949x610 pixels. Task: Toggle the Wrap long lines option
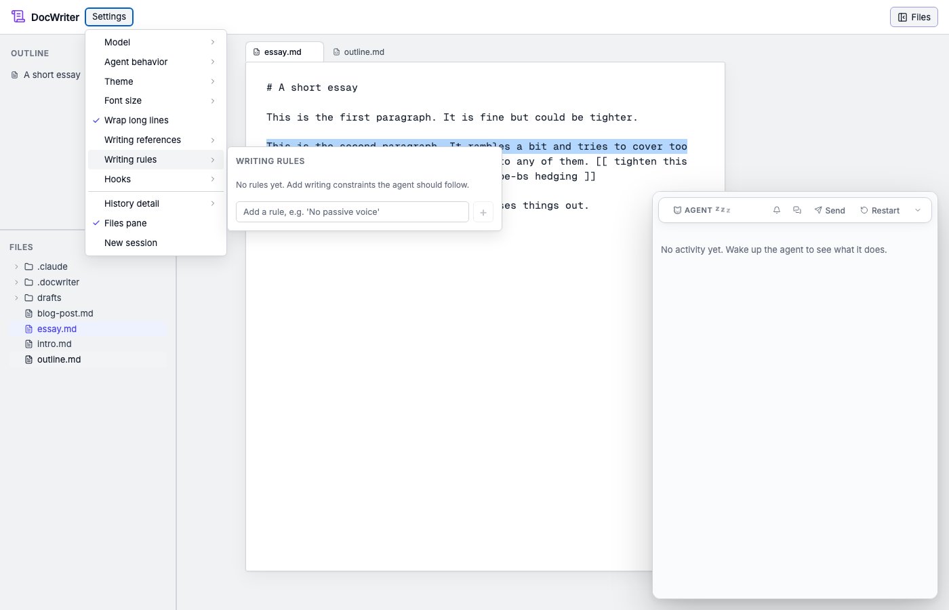point(156,121)
